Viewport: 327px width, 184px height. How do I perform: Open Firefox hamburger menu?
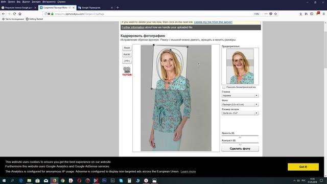[323, 14]
